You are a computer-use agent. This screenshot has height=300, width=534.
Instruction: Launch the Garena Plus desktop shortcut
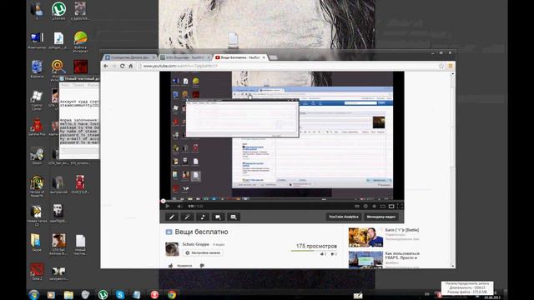click(x=37, y=127)
